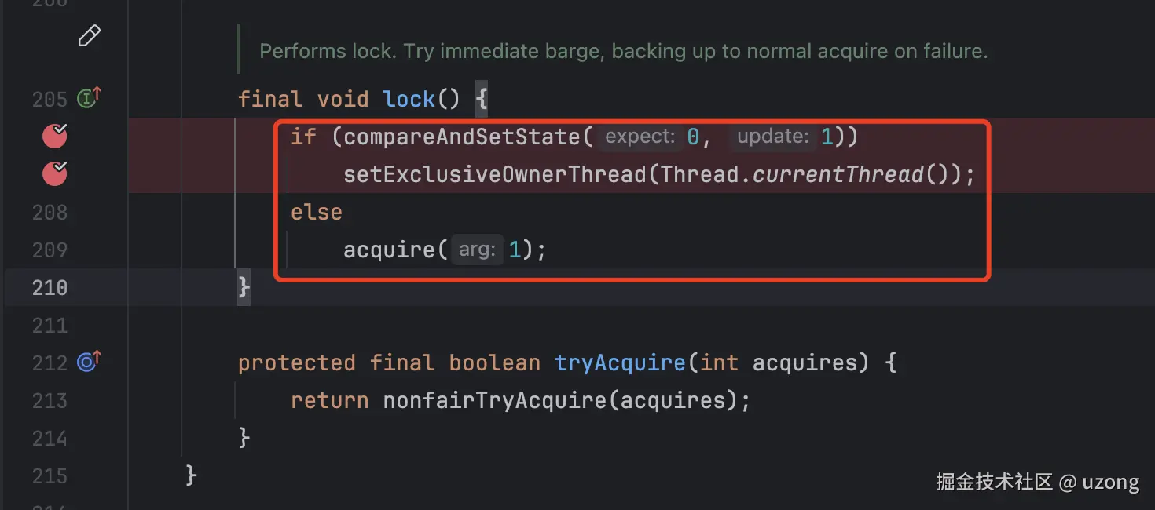
Task: Toggle the breakpoint on setExclusiveOwnerThread line
Action: pyautogui.click(x=54, y=174)
